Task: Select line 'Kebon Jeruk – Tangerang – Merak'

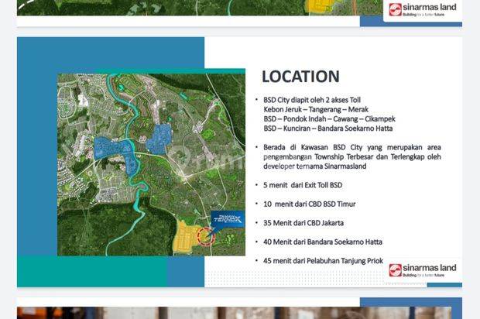Action: tap(316, 109)
